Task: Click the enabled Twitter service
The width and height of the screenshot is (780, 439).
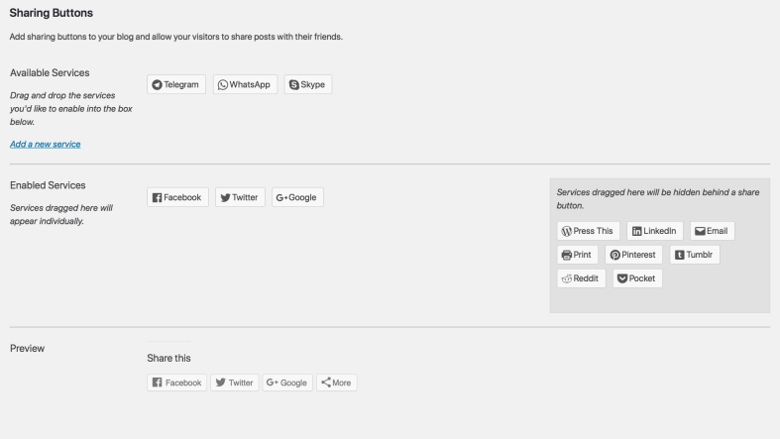Action: pyautogui.click(x=239, y=197)
